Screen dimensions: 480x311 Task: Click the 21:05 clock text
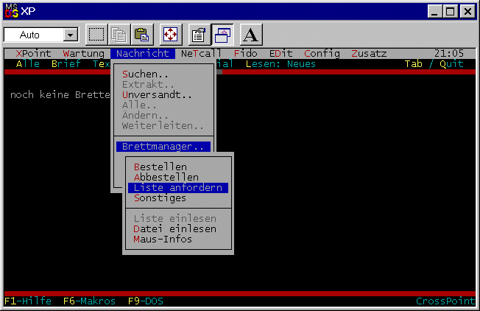(449, 54)
